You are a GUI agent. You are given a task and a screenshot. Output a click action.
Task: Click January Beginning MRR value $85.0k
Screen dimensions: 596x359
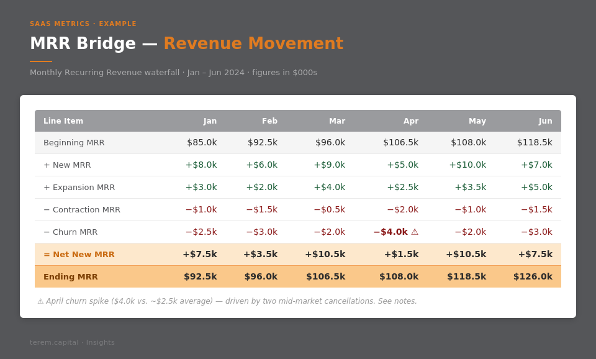(x=202, y=142)
